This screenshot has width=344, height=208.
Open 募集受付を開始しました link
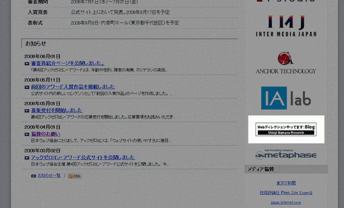tap(57, 111)
